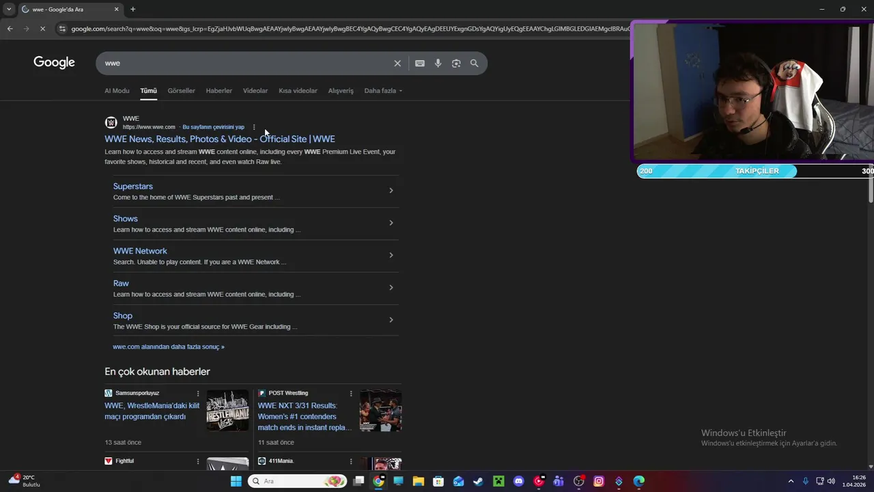Switch to Videolar tab

(255, 90)
